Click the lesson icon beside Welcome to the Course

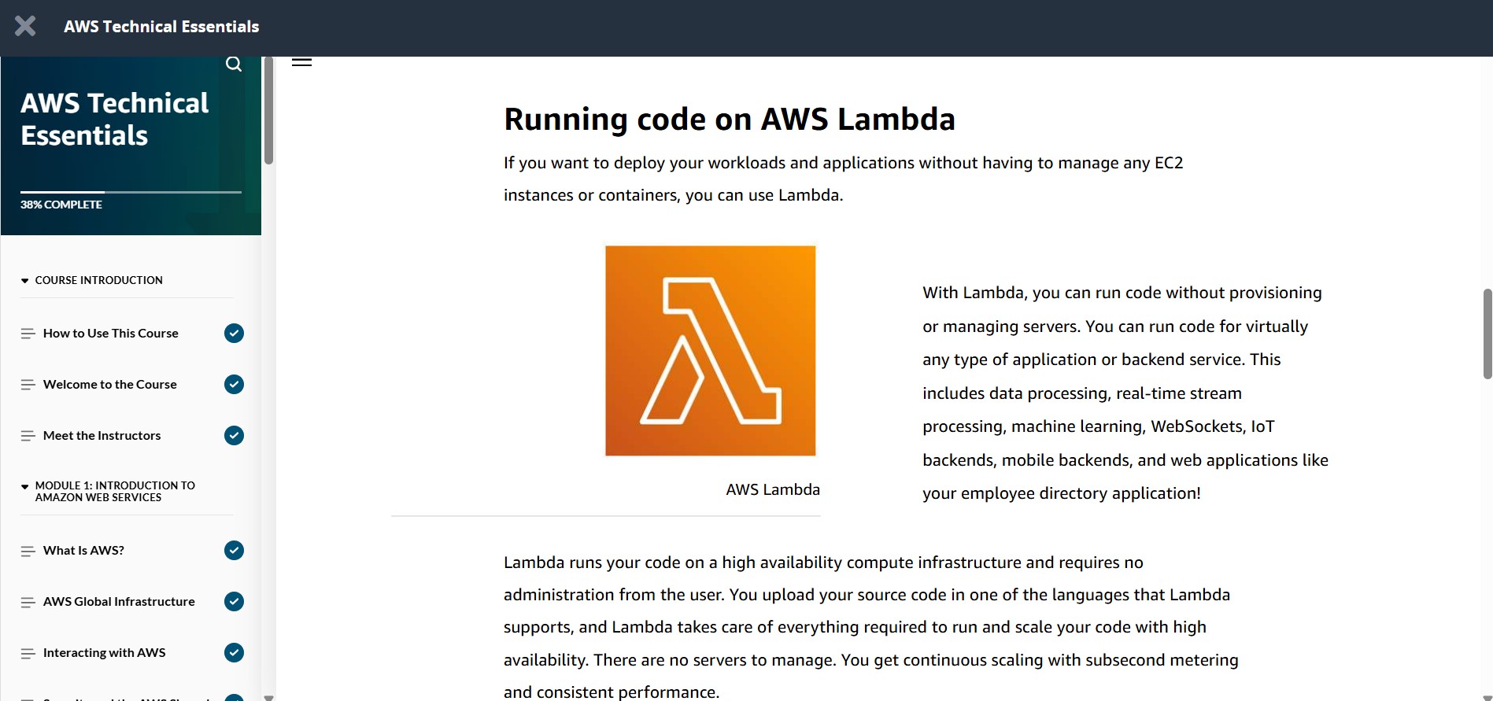pos(28,385)
